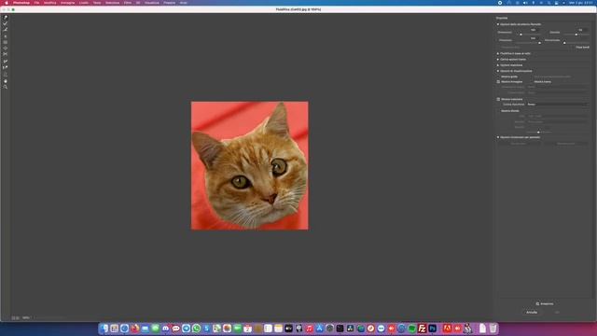Viewport: 597px width, 336px height.
Task: Launch Firefox from the dock
Action: [134, 329]
